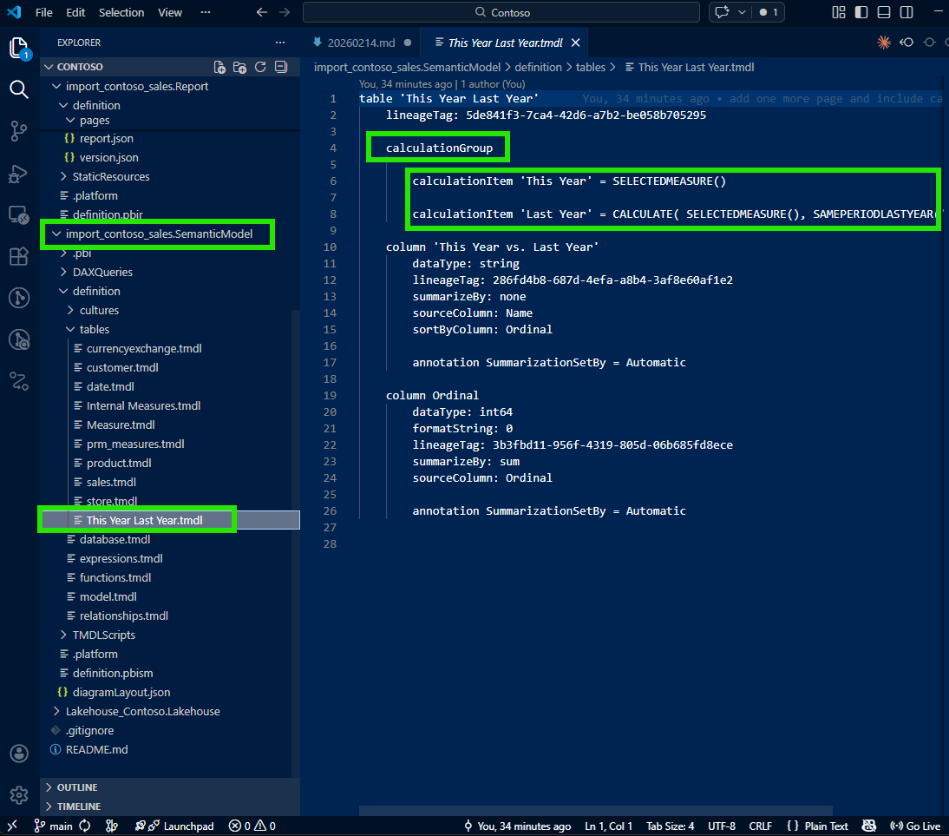Click New Folder icon in Explorer header
Screen dimensions: 949x836
239,67
